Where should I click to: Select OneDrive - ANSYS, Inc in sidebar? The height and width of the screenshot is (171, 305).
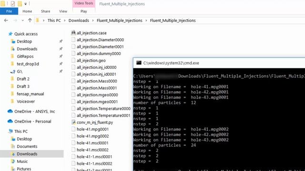[x=35, y=112]
